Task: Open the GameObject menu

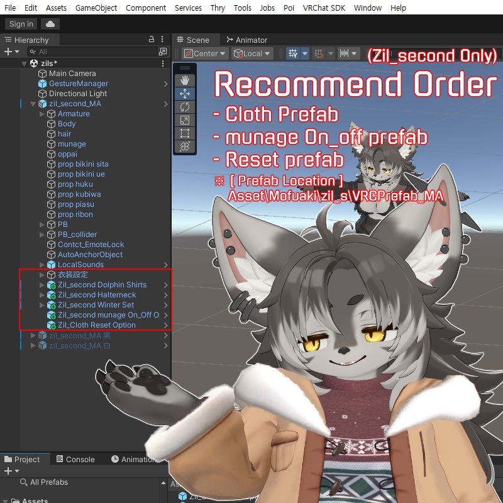Action: coord(96,8)
